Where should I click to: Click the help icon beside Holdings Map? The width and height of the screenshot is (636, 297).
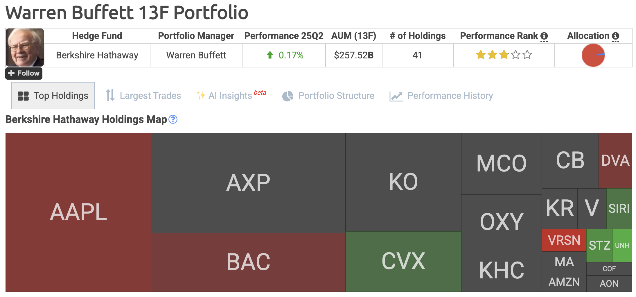(173, 119)
